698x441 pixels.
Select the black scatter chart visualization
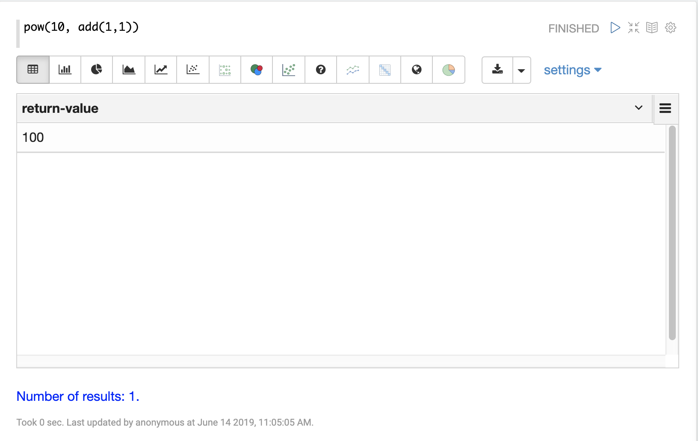point(193,70)
